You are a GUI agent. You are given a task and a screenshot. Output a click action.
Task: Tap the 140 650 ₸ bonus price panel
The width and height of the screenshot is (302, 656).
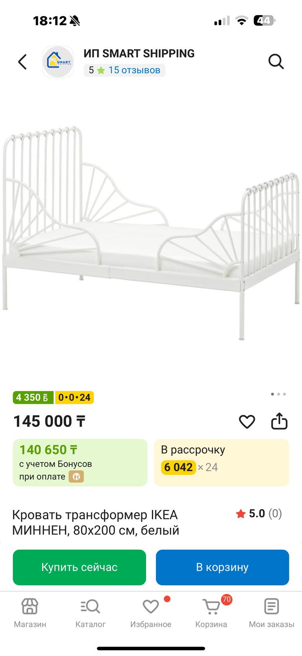point(80,462)
